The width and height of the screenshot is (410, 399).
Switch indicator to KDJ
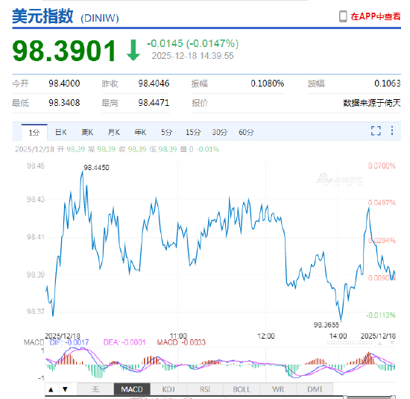click(168, 389)
